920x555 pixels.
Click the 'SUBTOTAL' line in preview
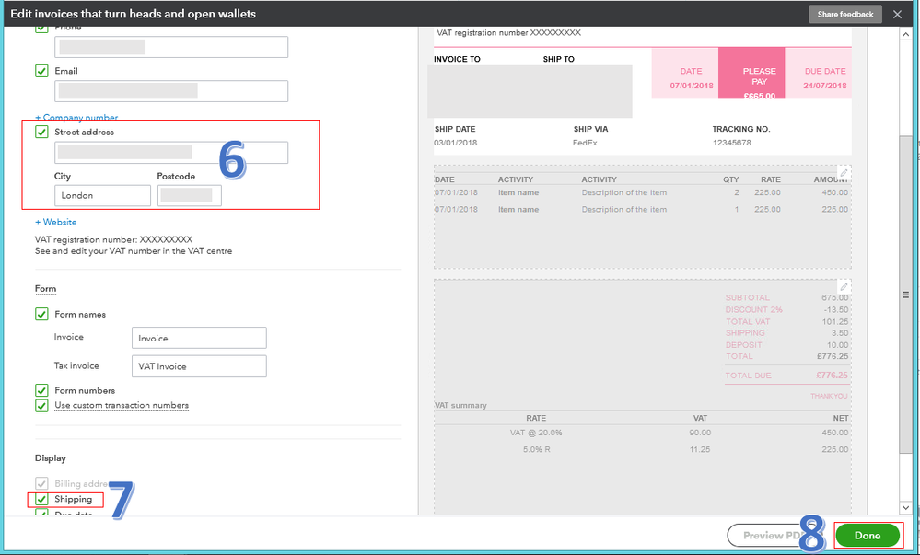coord(786,297)
